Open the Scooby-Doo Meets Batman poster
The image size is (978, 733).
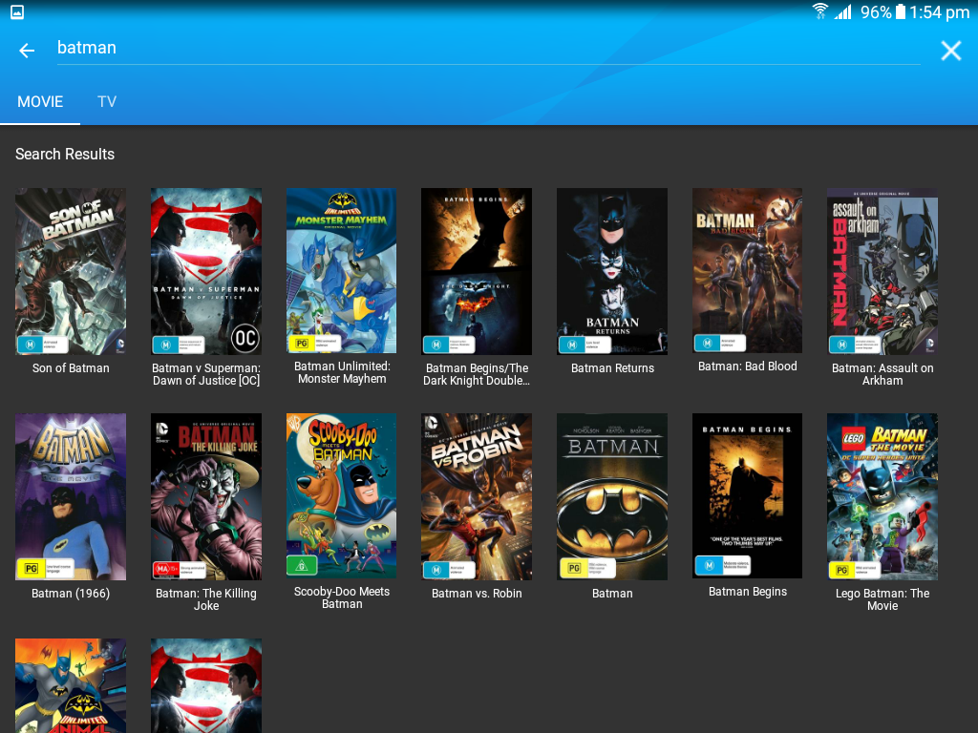[341, 495]
